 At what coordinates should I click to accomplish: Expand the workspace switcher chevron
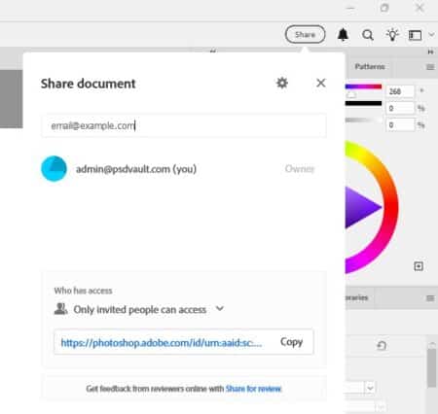432,34
